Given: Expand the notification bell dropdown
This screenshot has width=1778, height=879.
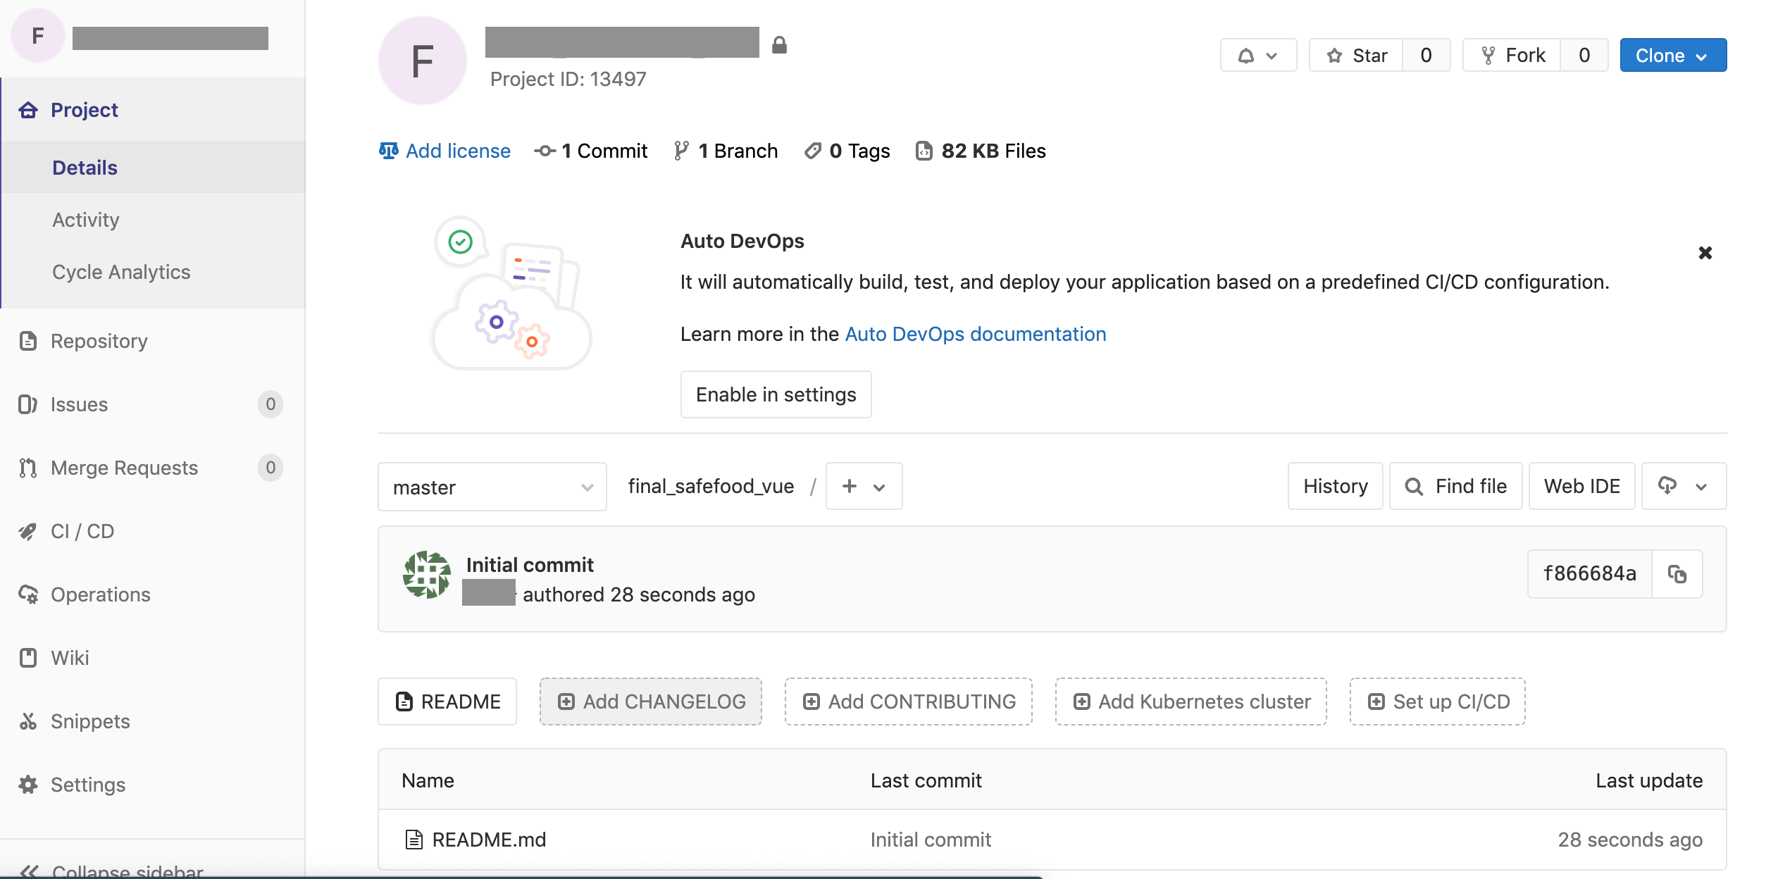Looking at the screenshot, I should click(1258, 55).
